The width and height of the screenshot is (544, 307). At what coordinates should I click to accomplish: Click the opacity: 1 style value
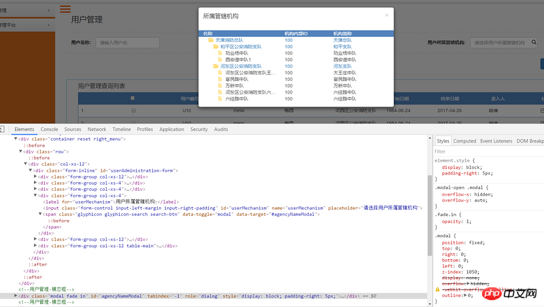coord(467,221)
